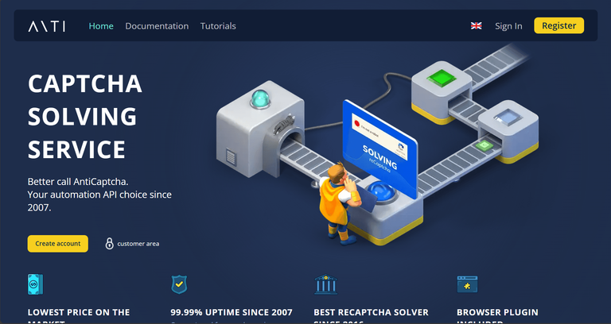Click the UK flag language selector
The image size is (611, 324).
pyautogui.click(x=477, y=25)
